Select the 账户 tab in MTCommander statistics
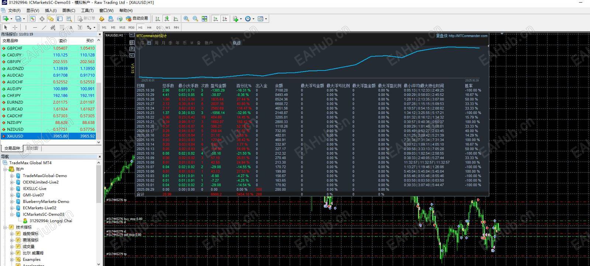Image resolution: width=590 pixels, height=266 pixels. click(209, 43)
